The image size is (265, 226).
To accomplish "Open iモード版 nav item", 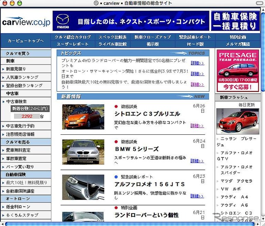I will [195, 44].
